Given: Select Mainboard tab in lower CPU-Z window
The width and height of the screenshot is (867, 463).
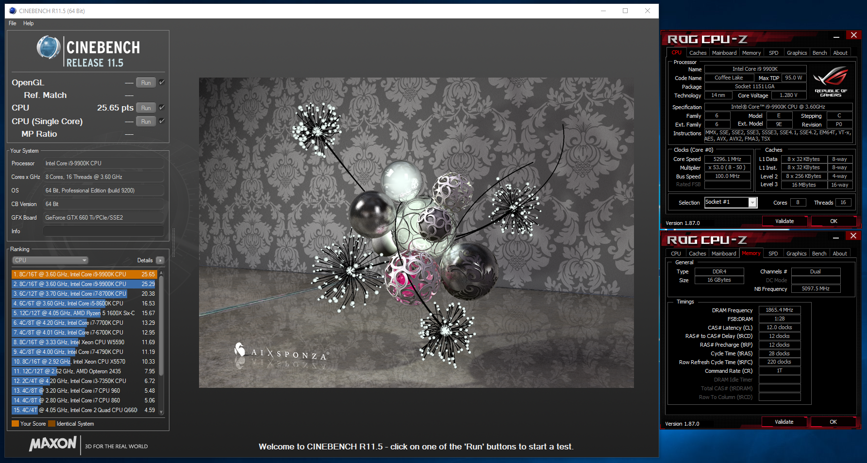Looking at the screenshot, I should pyautogui.click(x=724, y=254).
